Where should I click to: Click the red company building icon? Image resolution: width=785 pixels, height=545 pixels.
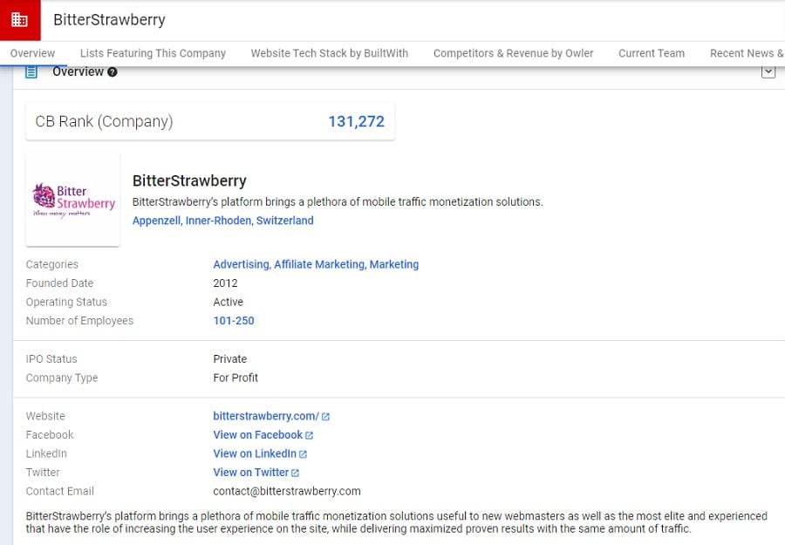pyautogui.click(x=20, y=20)
